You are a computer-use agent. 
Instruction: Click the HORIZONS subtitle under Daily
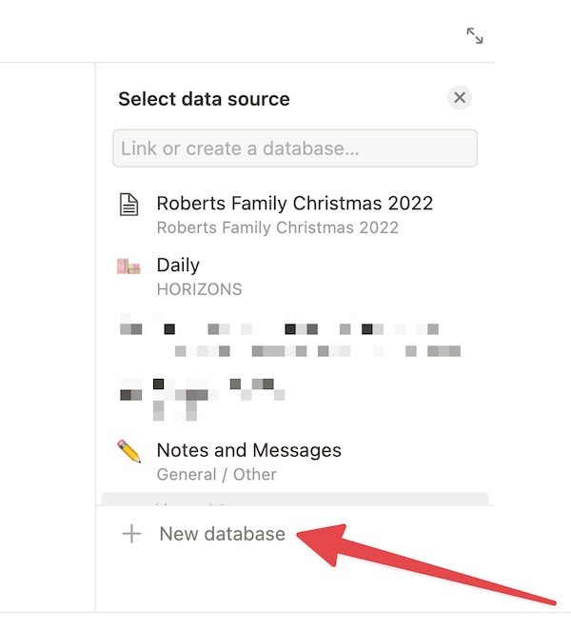point(199,289)
